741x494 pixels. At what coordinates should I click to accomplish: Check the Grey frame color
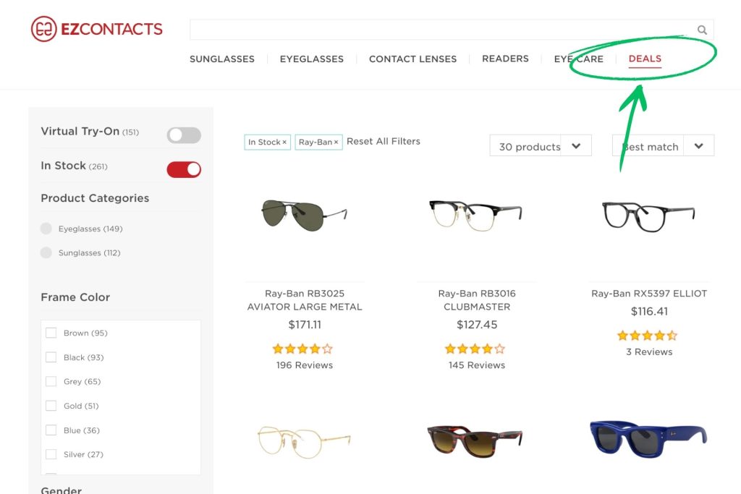click(x=51, y=381)
